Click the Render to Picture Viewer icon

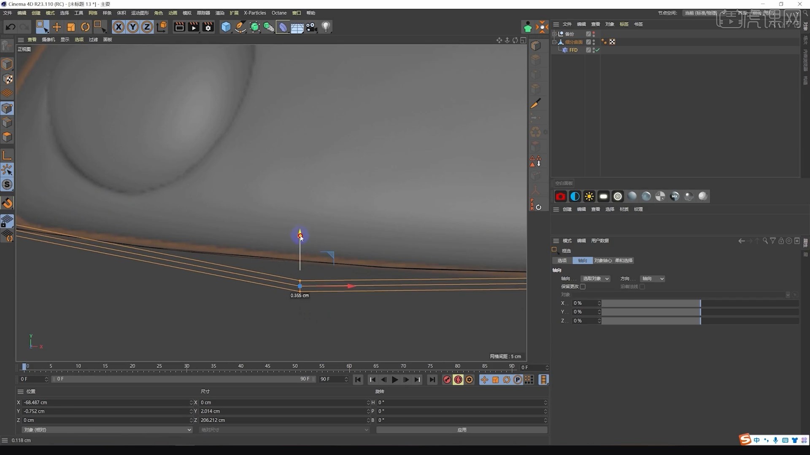pyautogui.click(x=193, y=27)
